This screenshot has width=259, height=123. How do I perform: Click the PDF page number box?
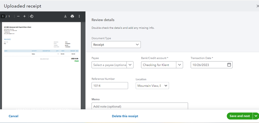(x=3, y=16)
